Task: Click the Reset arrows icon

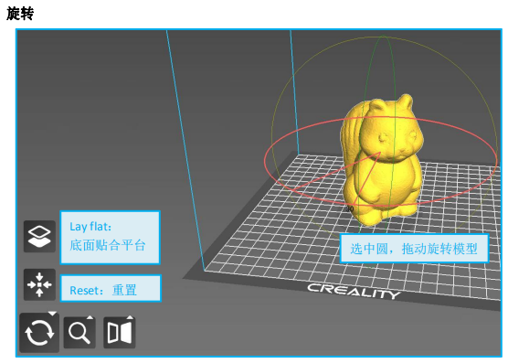Action: [x=39, y=284]
